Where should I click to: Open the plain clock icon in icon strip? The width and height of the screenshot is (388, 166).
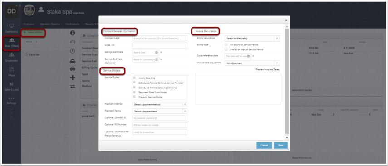click(x=73, y=51)
